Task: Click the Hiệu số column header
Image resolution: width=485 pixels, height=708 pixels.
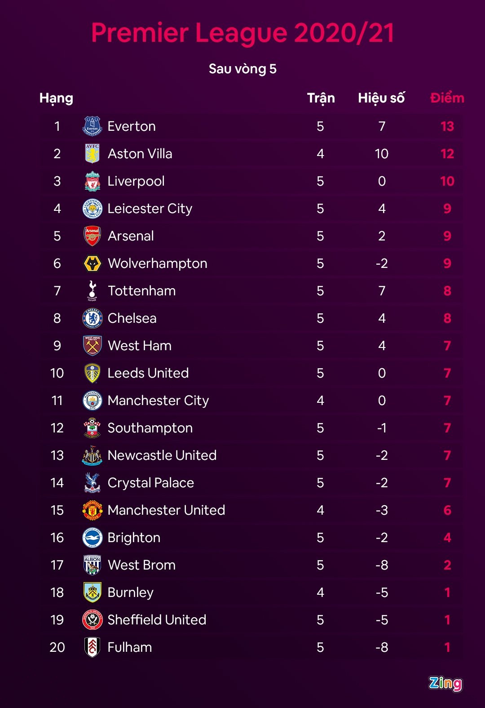Action: [381, 98]
